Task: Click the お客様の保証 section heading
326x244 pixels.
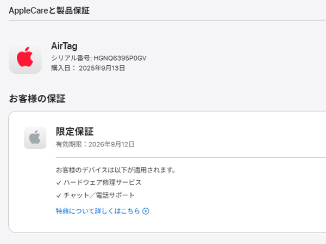Action: (x=37, y=99)
